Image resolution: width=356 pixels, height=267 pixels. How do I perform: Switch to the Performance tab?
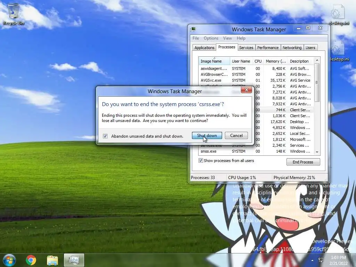268,47
